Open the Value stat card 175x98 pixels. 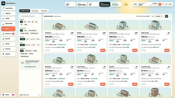(82, 4)
